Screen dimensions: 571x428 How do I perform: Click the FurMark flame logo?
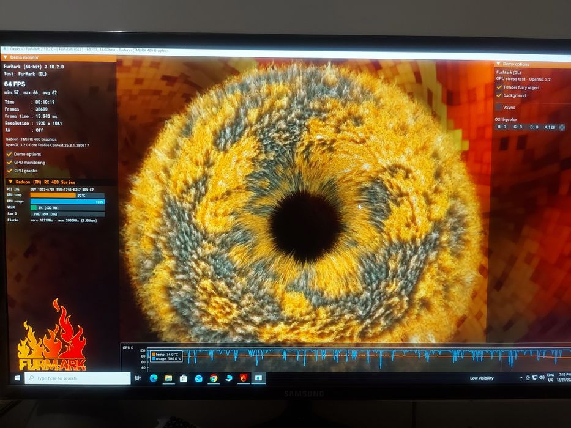click(x=52, y=335)
